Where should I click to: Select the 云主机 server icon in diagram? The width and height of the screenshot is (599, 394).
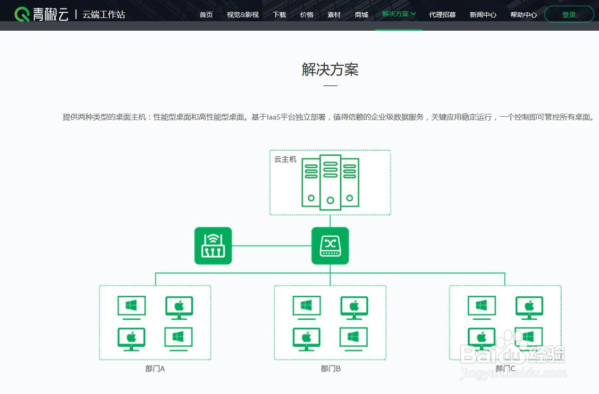(330, 182)
